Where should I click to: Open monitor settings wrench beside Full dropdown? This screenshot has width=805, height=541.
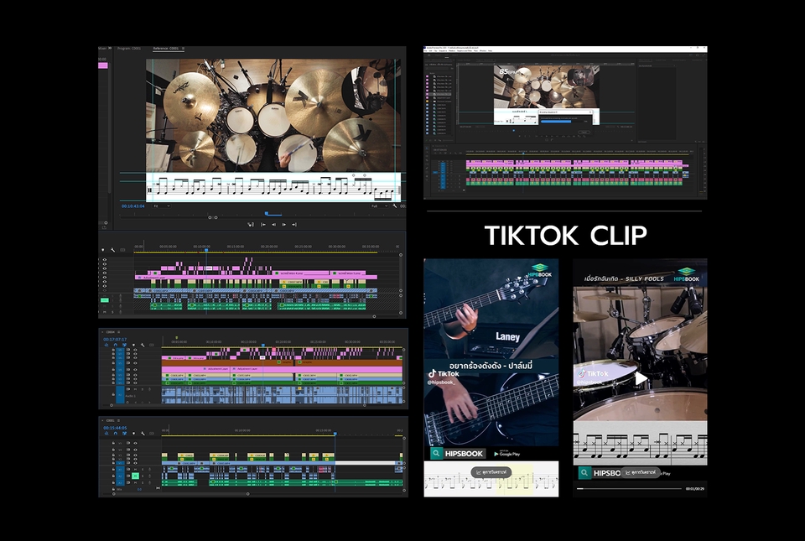point(395,205)
